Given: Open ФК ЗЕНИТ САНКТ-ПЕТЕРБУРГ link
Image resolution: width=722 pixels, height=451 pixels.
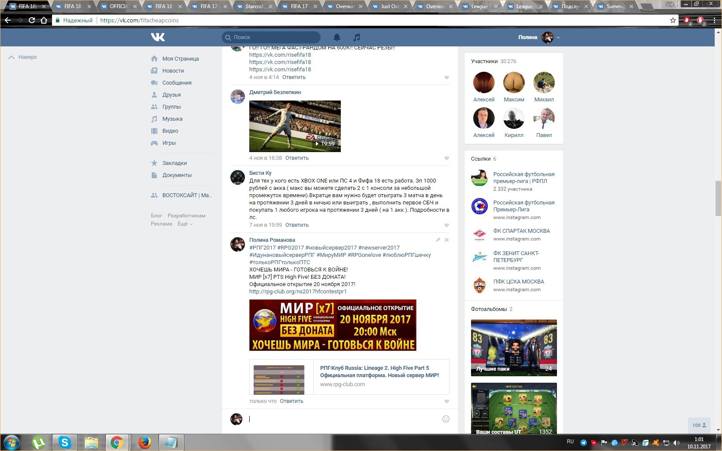Looking at the screenshot, I should click(x=516, y=257).
